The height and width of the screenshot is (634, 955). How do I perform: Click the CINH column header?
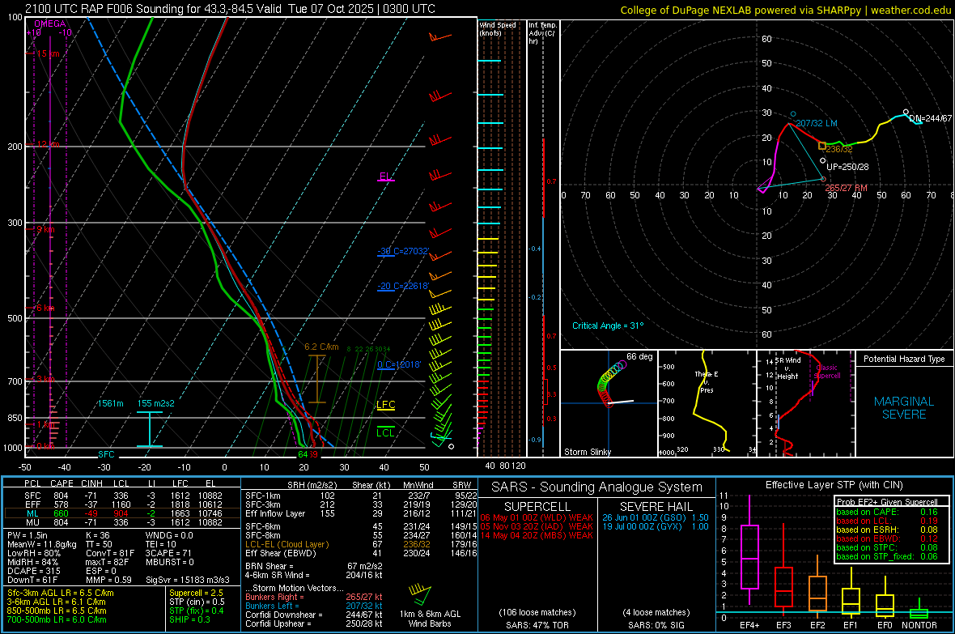pos(92,483)
